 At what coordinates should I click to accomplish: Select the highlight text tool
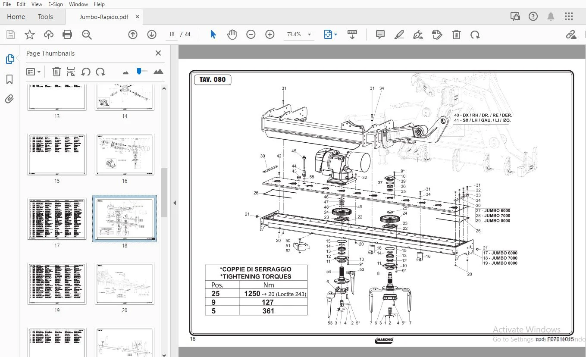click(399, 34)
